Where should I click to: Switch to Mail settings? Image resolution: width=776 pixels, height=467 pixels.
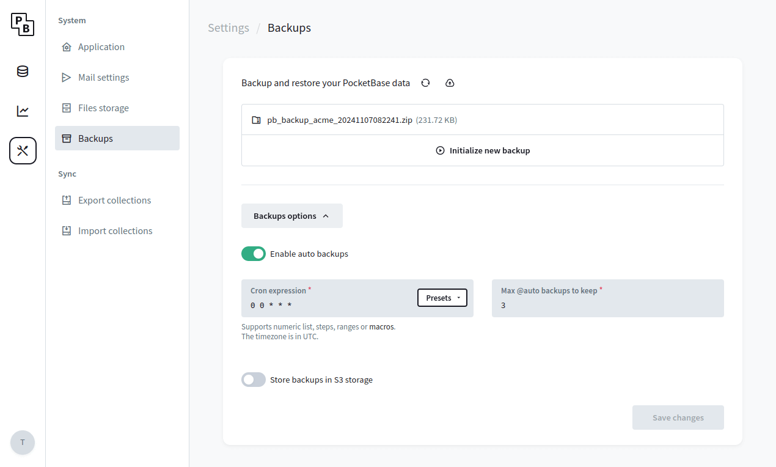pos(103,77)
